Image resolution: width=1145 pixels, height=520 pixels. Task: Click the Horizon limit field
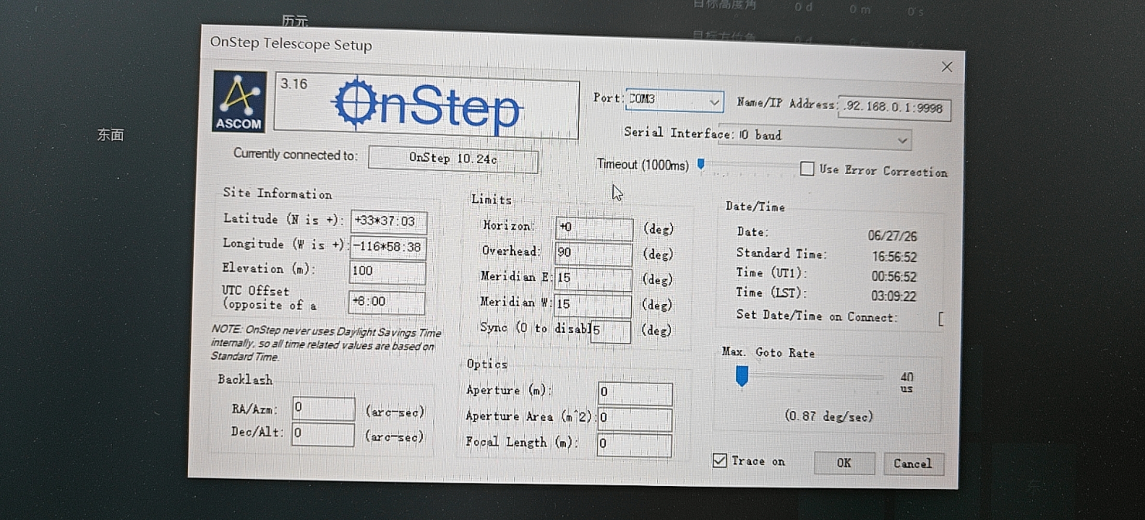594,229
